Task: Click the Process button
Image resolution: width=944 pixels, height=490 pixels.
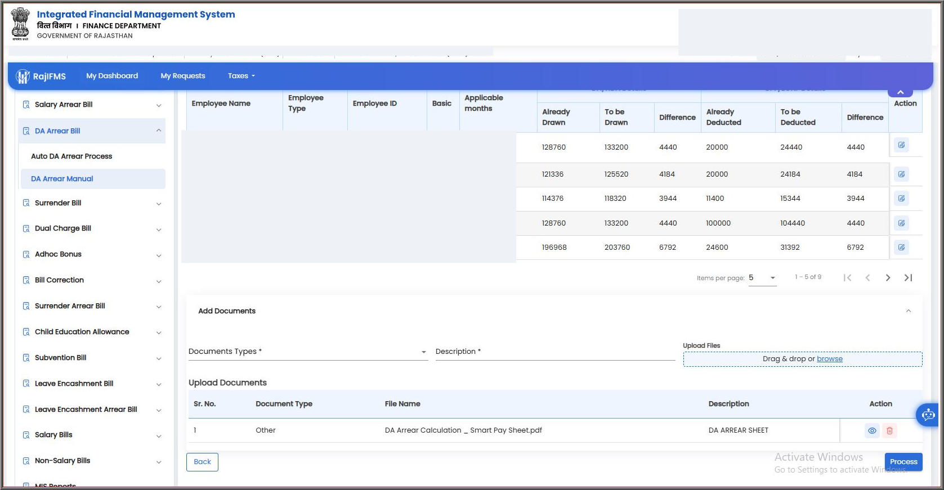Action: (903, 462)
